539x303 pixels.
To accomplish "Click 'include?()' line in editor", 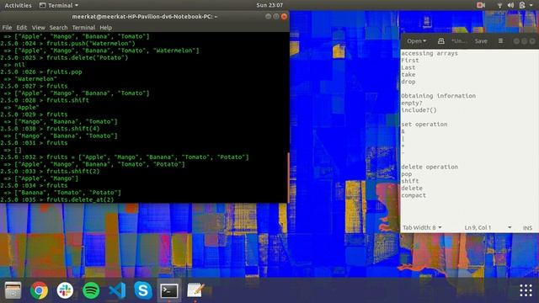I will click(x=419, y=110).
